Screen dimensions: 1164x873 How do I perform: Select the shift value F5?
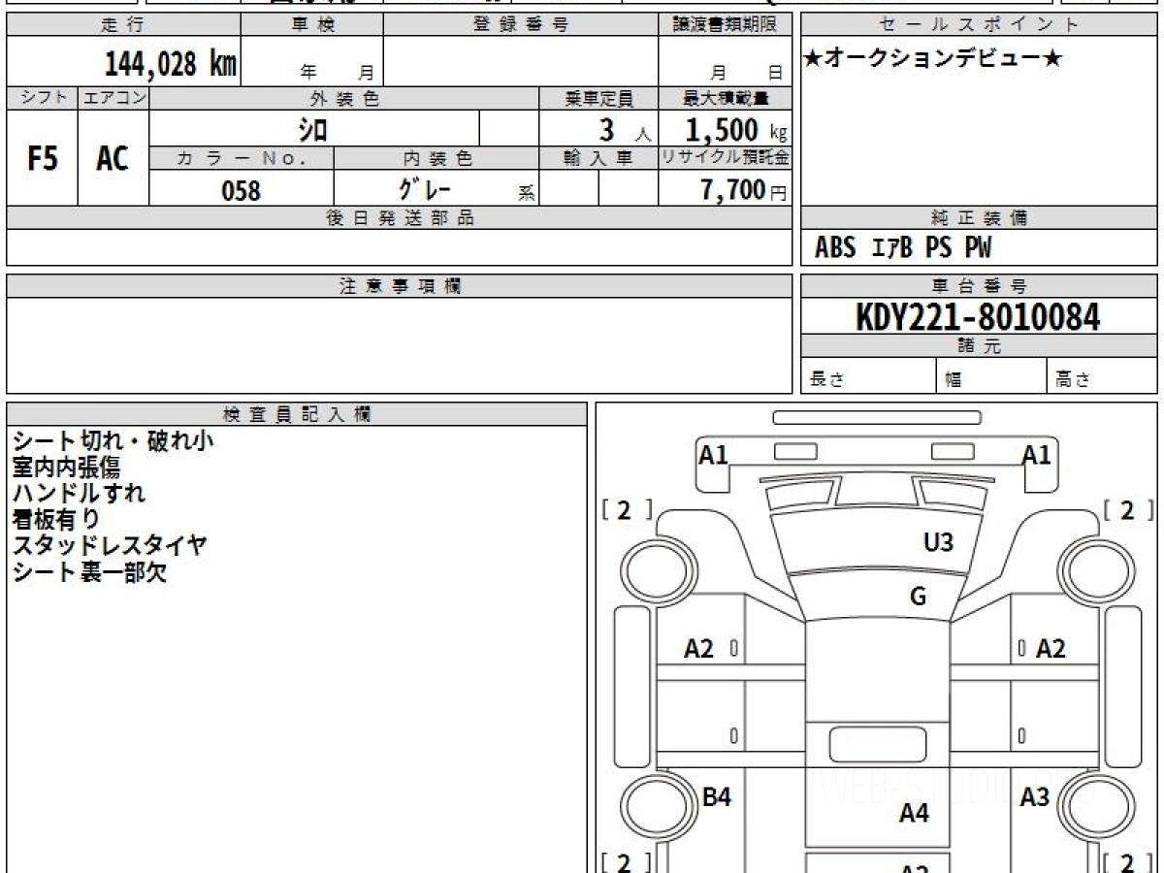(x=43, y=158)
